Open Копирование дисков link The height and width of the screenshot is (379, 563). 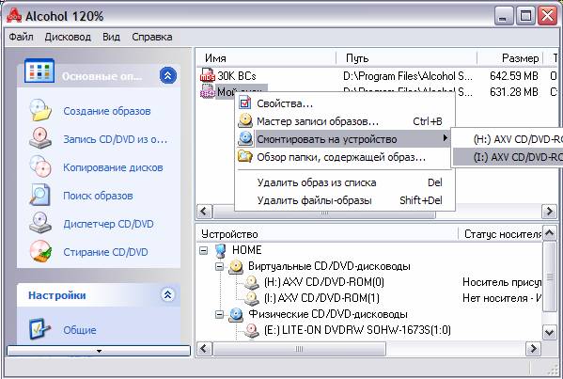[113, 167]
